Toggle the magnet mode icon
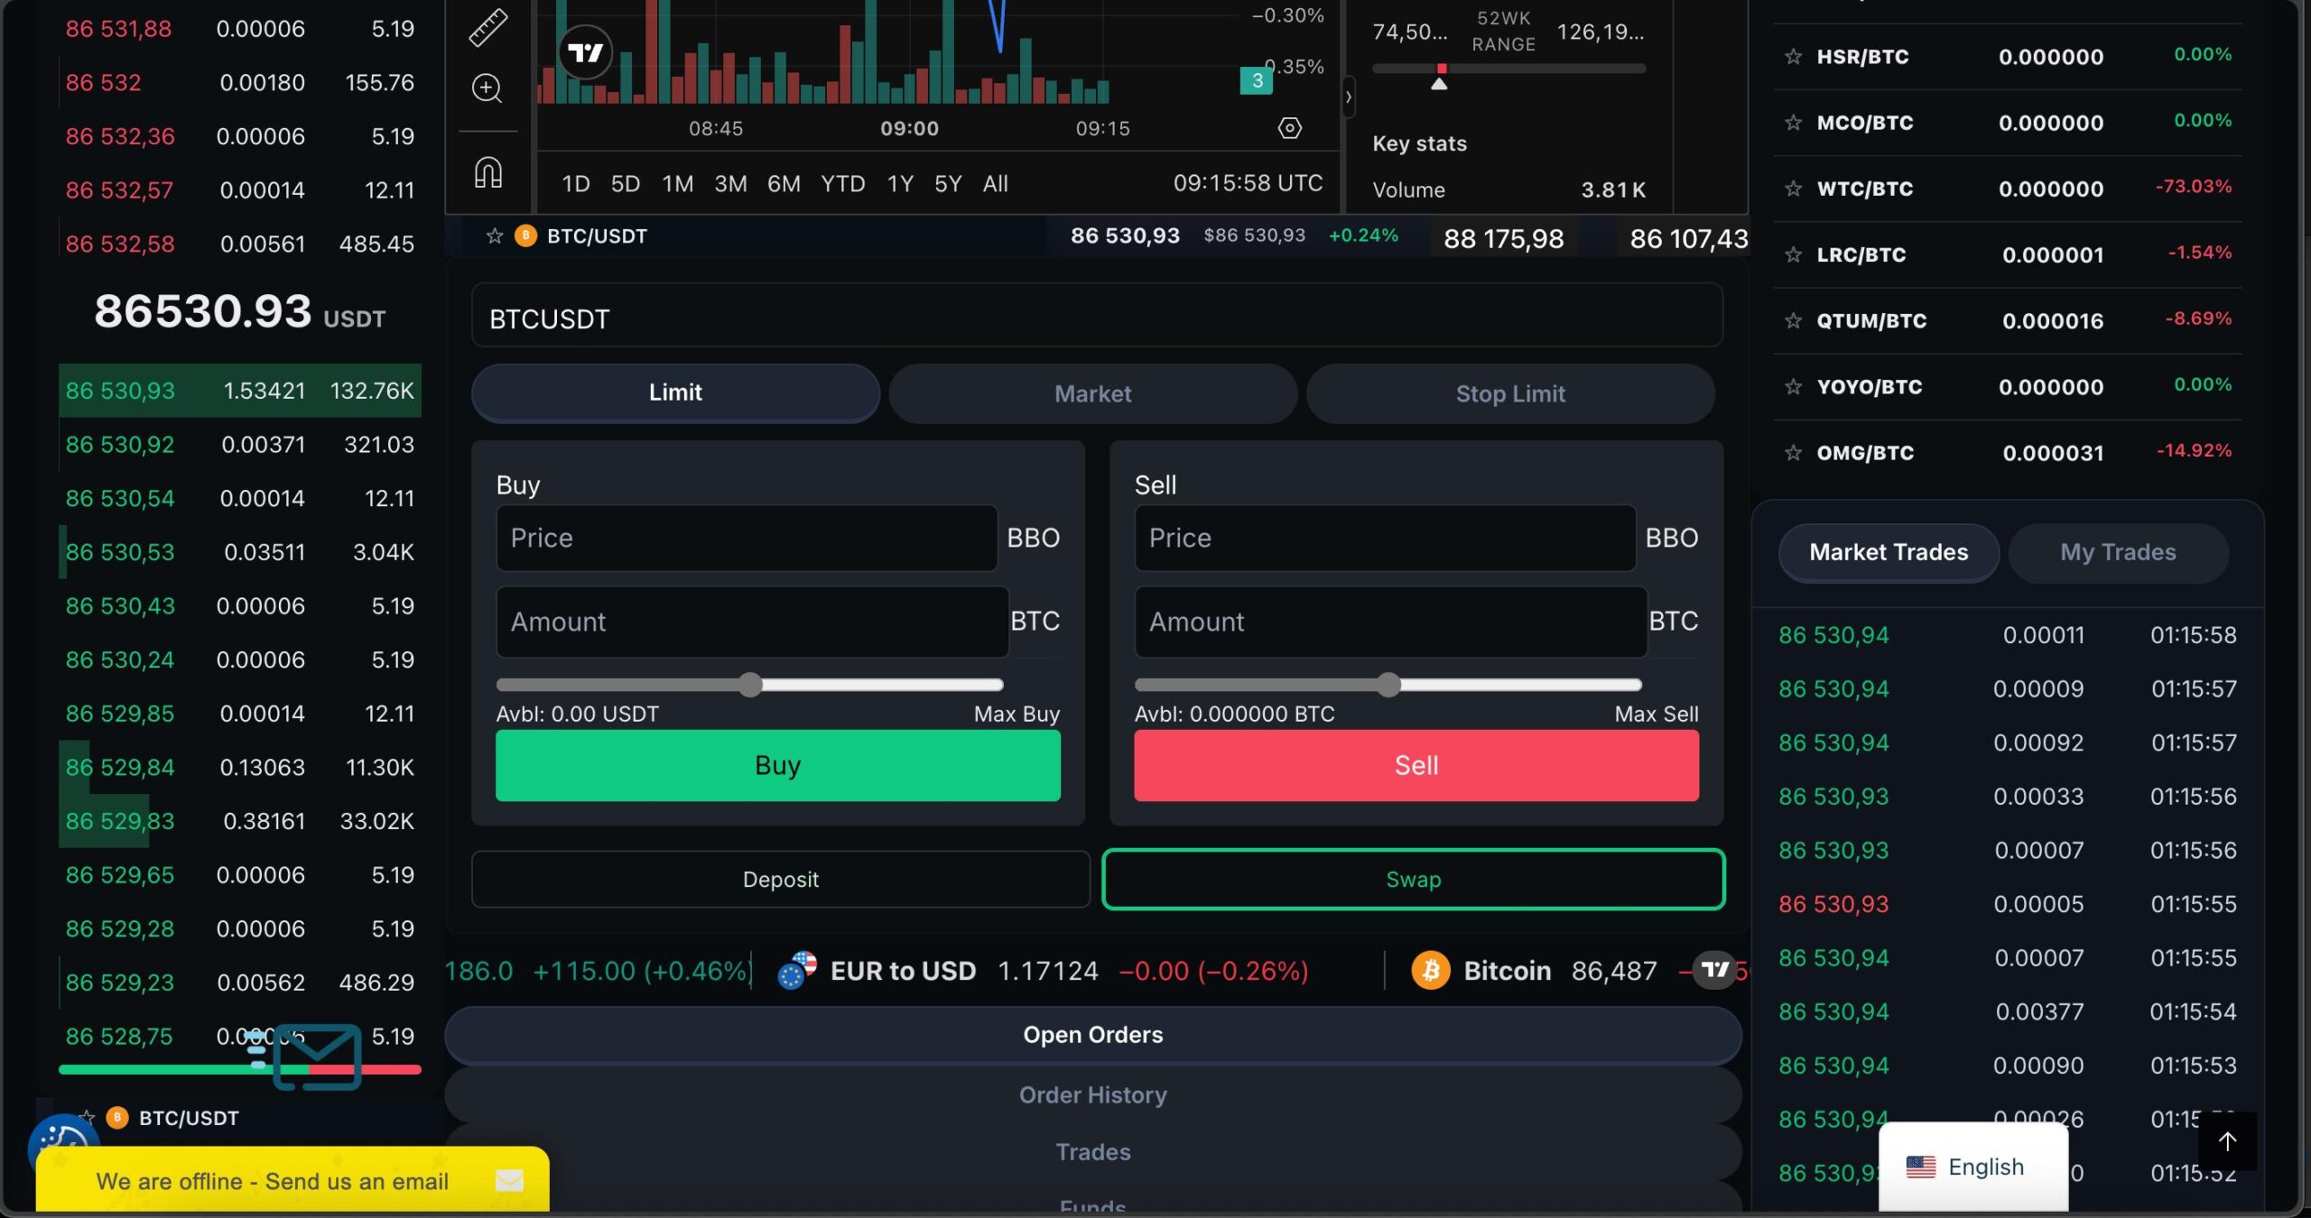The width and height of the screenshot is (2311, 1218). pyautogui.click(x=487, y=171)
